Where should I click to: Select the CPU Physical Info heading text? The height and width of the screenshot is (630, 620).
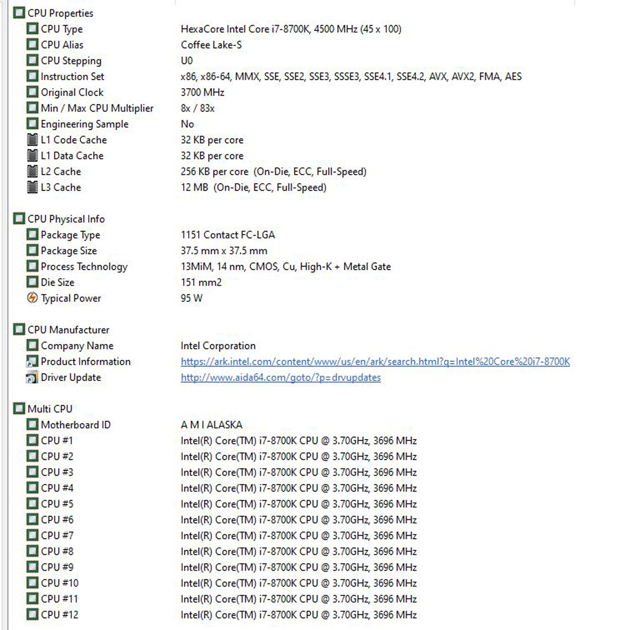click(66, 219)
